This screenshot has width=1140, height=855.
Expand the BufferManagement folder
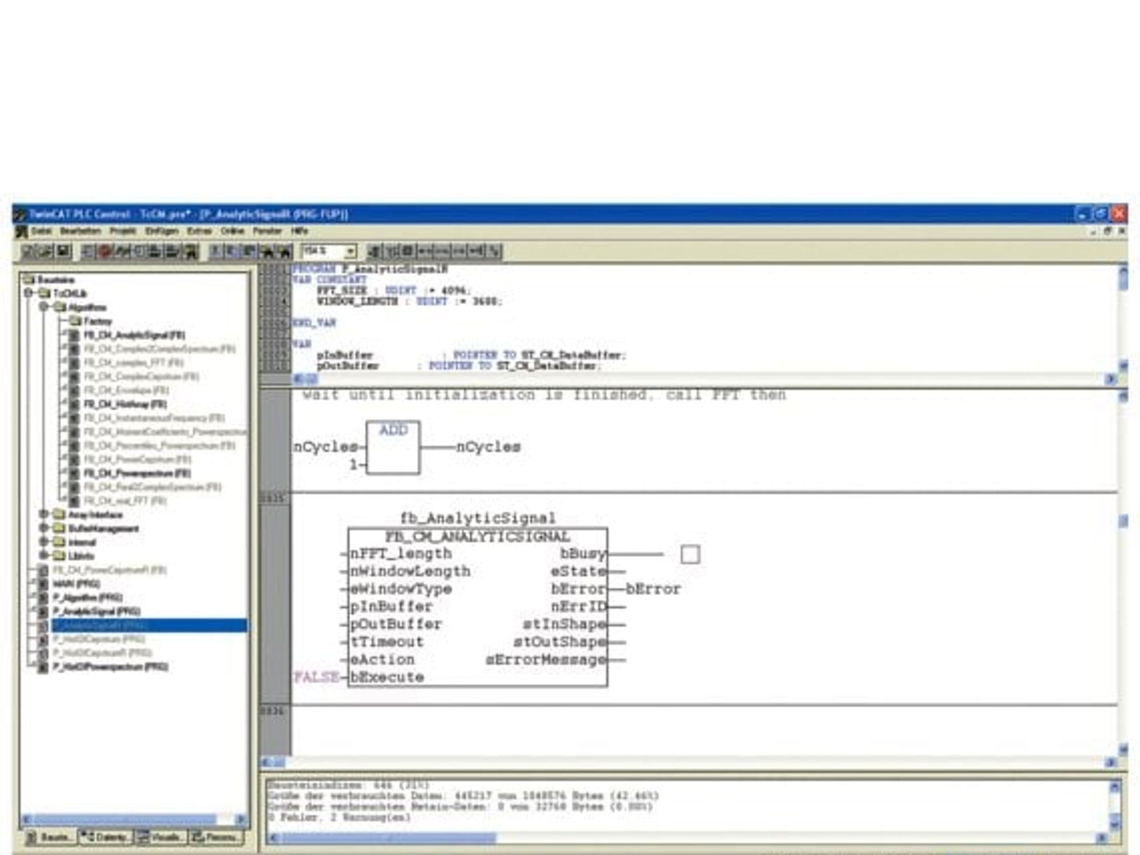click(x=44, y=528)
